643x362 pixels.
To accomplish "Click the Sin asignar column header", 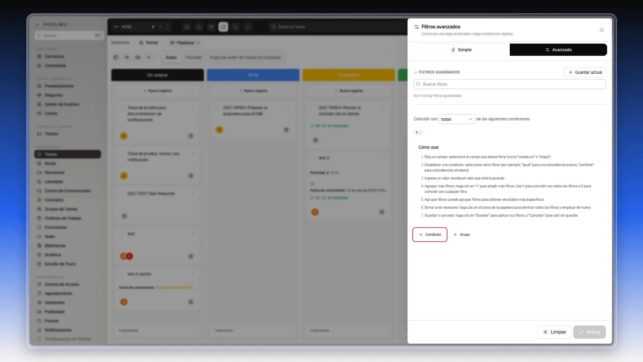I will [157, 75].
